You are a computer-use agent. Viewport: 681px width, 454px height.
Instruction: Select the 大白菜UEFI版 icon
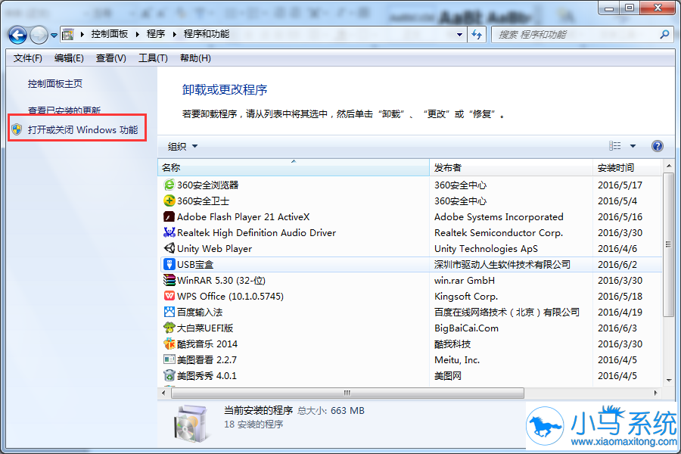(169, 328)
